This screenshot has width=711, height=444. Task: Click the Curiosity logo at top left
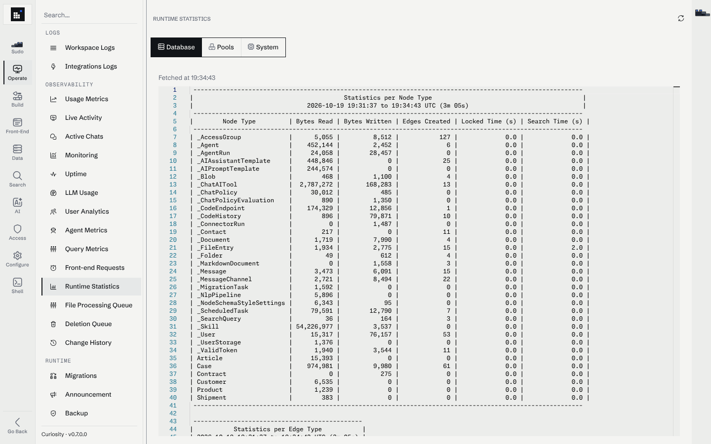[17, 15]
